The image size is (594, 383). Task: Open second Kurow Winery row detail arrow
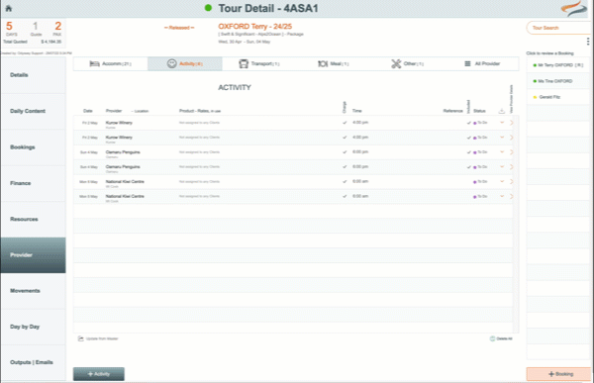pyautogui.click(x=511, y=138)
